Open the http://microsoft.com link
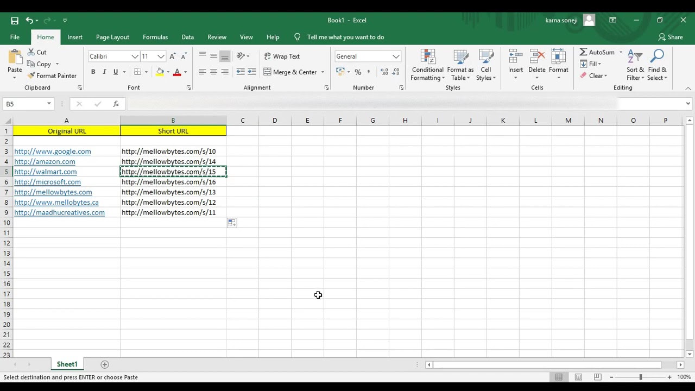The height and width of the screenshot is (391, 695). 47,182
